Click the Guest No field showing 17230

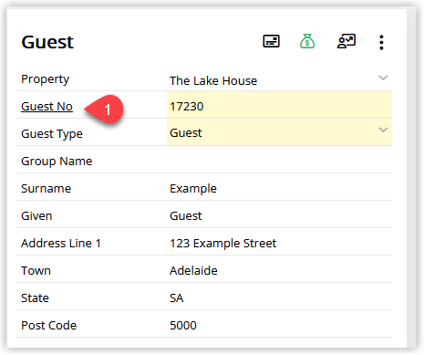pos(279,105)
